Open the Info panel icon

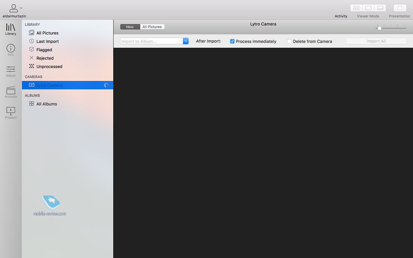coord(11,50)
